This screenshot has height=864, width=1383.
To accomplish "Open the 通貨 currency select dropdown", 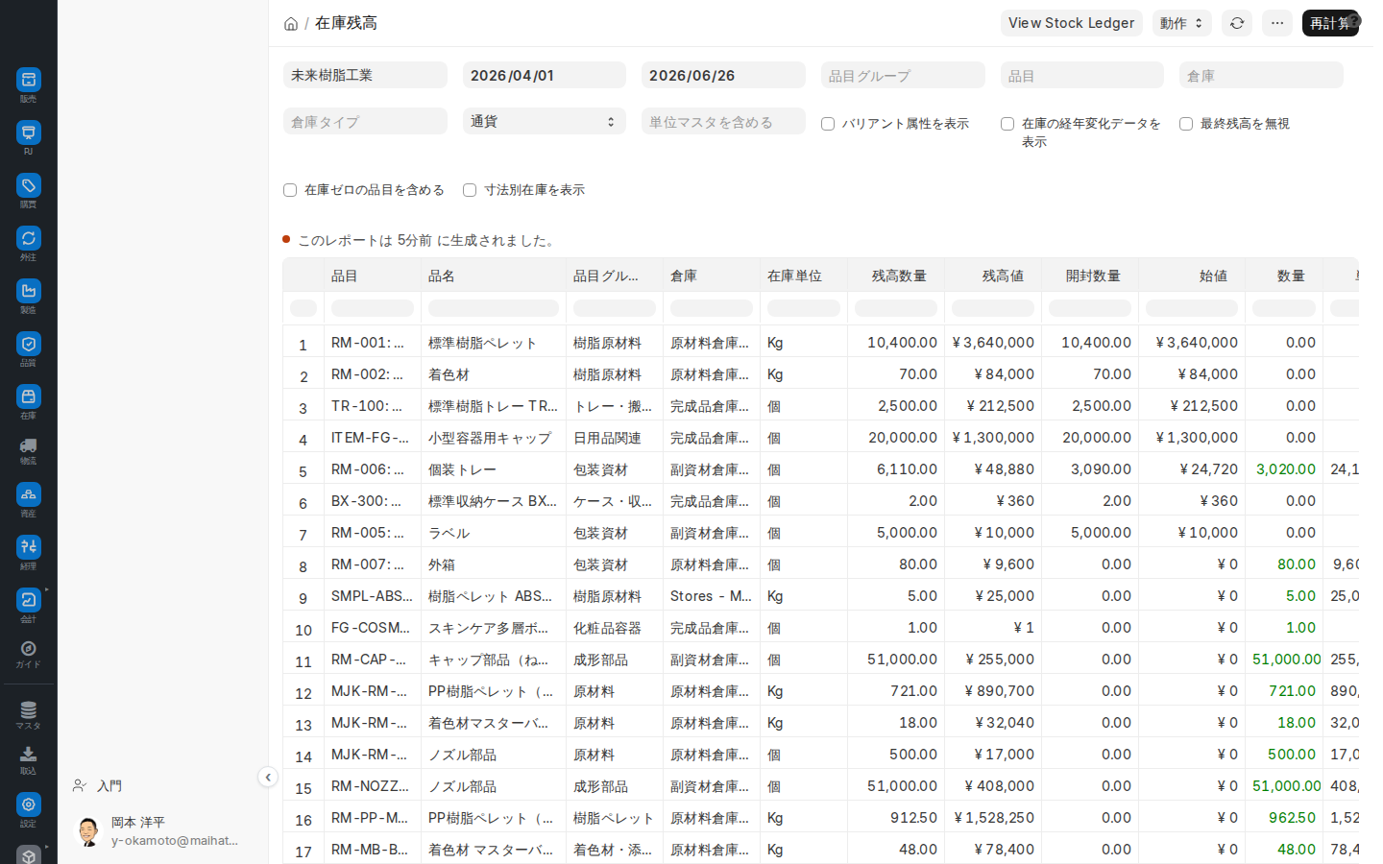I will pos(545,122).
